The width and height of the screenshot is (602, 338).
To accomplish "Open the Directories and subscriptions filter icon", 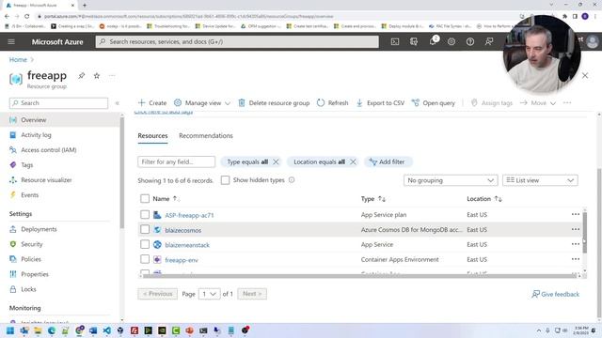I will pos(414,41).
